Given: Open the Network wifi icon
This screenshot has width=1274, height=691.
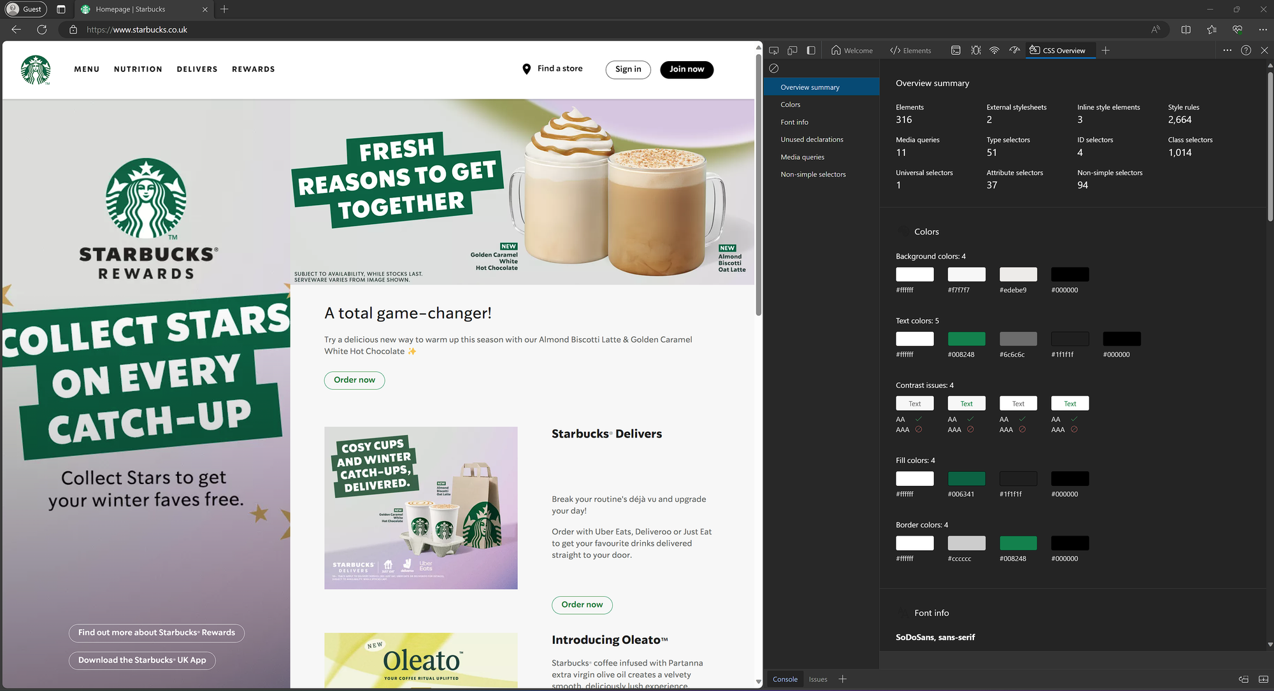Looking at the screenshot, I should 994,50.
